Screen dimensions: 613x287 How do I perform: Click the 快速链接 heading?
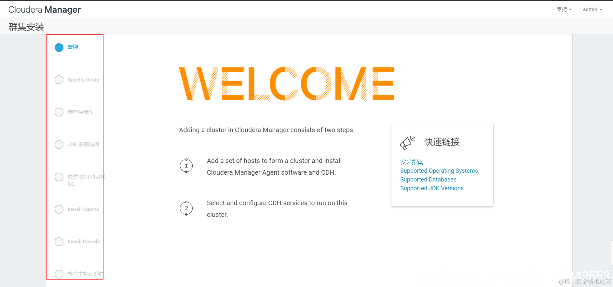point(442,142)
